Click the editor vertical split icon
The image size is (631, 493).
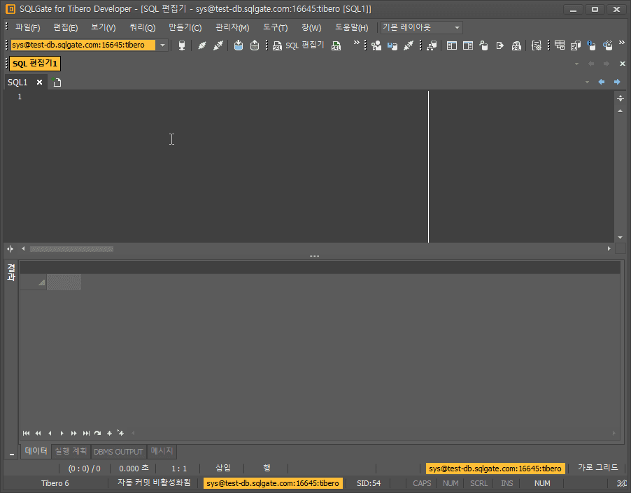coord(620,98)
